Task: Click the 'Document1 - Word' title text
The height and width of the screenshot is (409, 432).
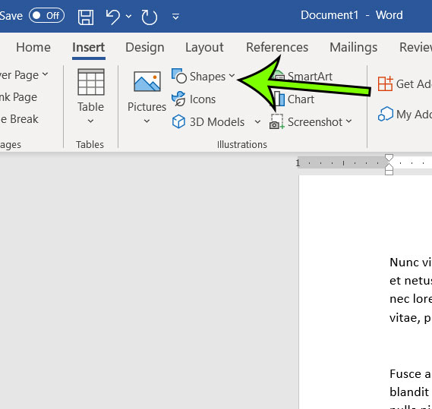Action: [x=352, y=15]
